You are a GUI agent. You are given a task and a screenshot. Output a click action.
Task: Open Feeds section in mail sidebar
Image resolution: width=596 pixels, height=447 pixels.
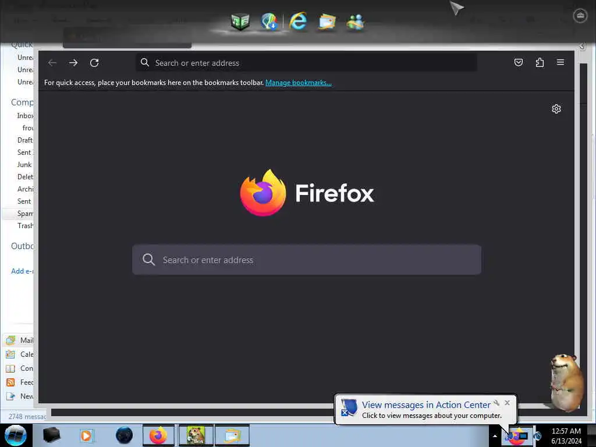(x=19, y=382)
